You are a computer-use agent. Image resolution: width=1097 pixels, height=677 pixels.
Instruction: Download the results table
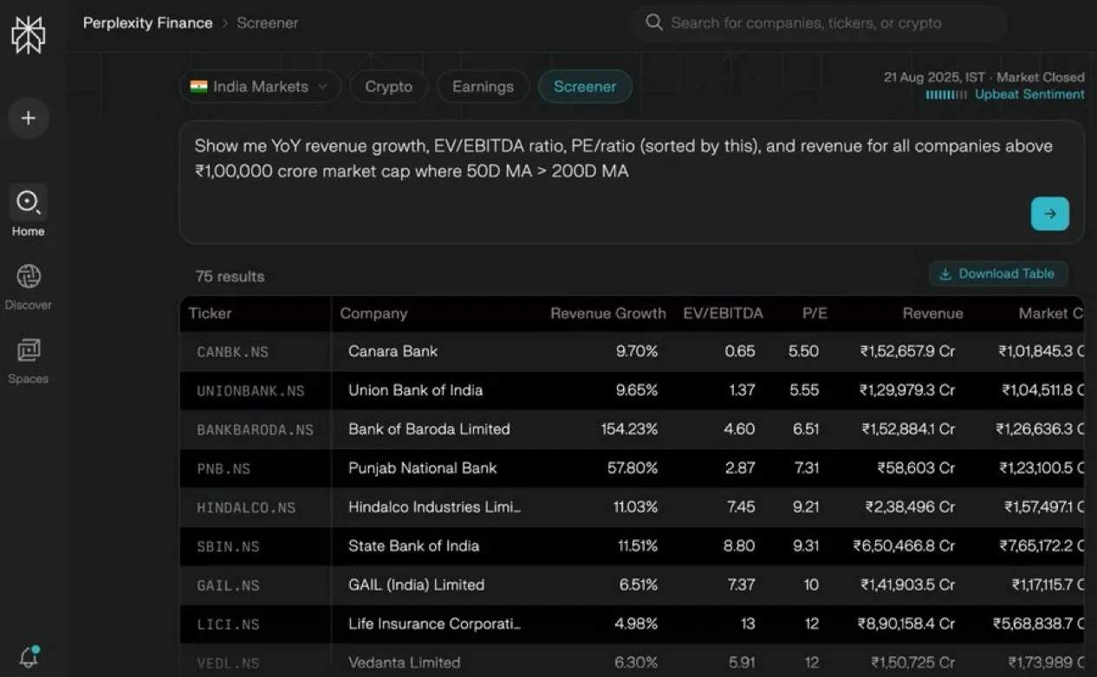pyautogui.click(x=998, y=274)
